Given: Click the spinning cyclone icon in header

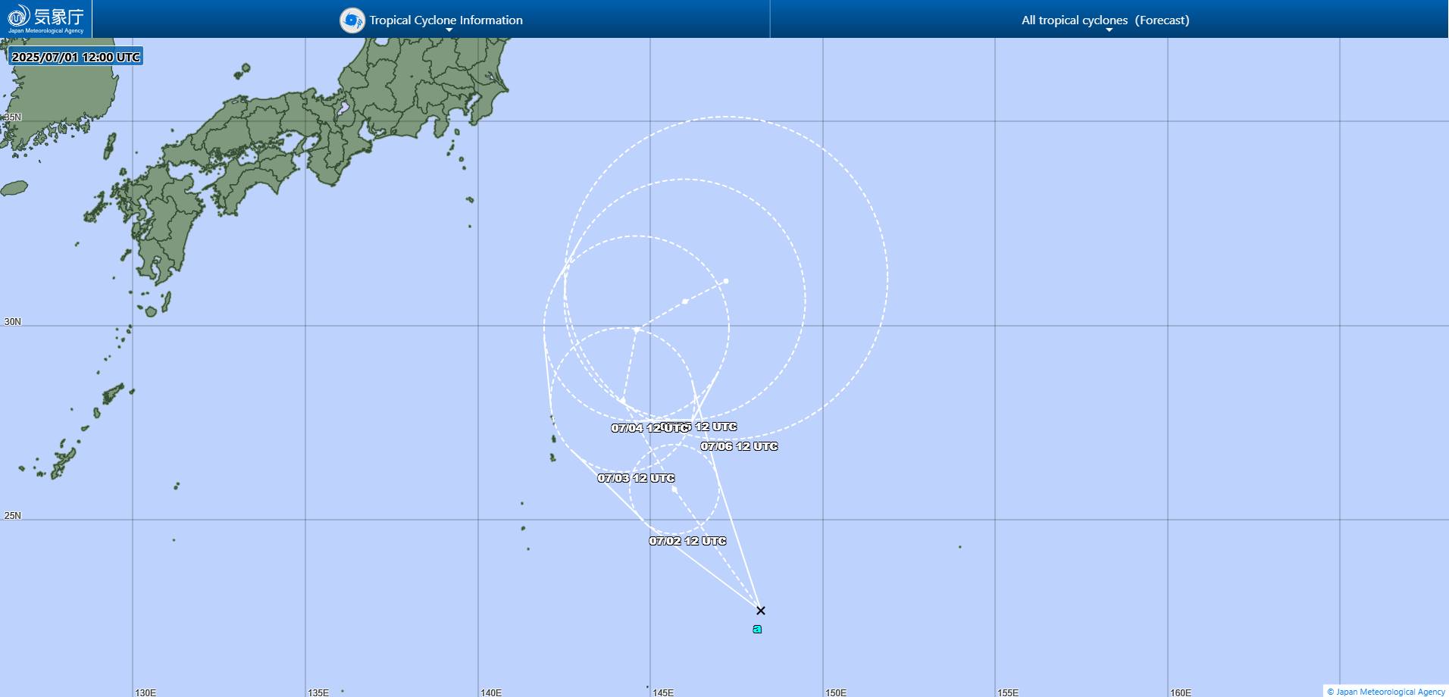Looking at the screenshot, I should (x=352, y=20).
